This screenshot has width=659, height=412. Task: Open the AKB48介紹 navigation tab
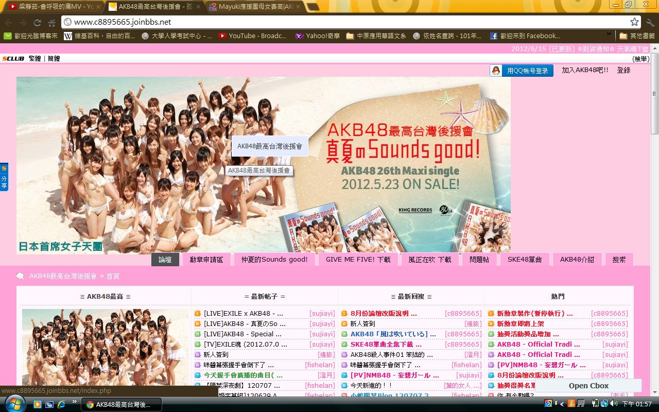[x=577, y=260]
